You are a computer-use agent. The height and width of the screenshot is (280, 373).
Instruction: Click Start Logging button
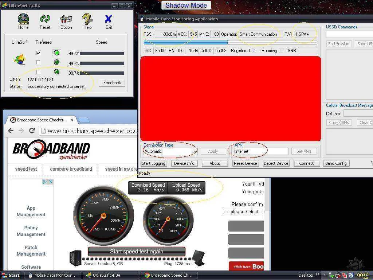pos(153,163)
